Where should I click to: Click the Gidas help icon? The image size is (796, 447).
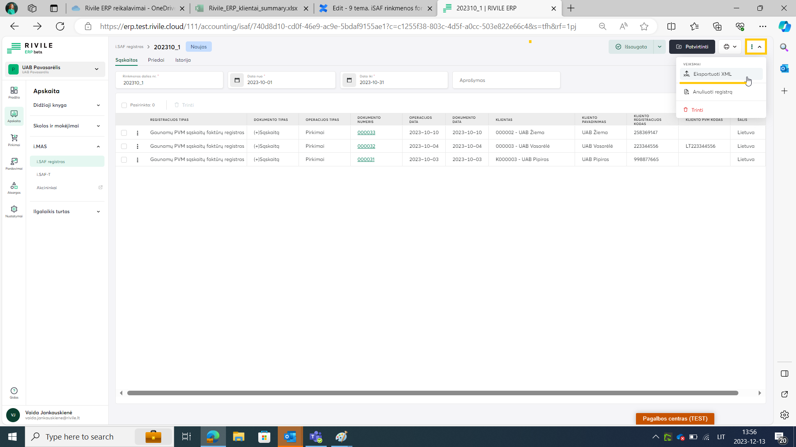14,392
